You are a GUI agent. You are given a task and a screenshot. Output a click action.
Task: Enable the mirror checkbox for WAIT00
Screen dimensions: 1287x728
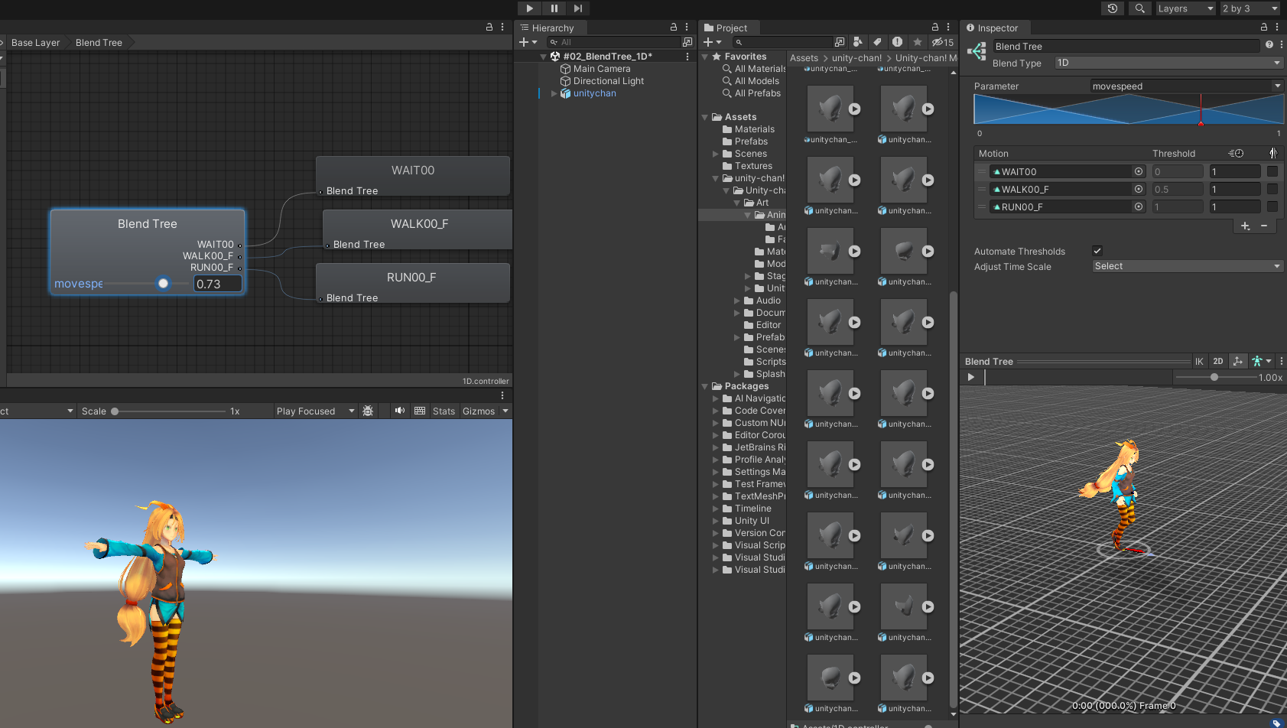tap(1272, 172)
